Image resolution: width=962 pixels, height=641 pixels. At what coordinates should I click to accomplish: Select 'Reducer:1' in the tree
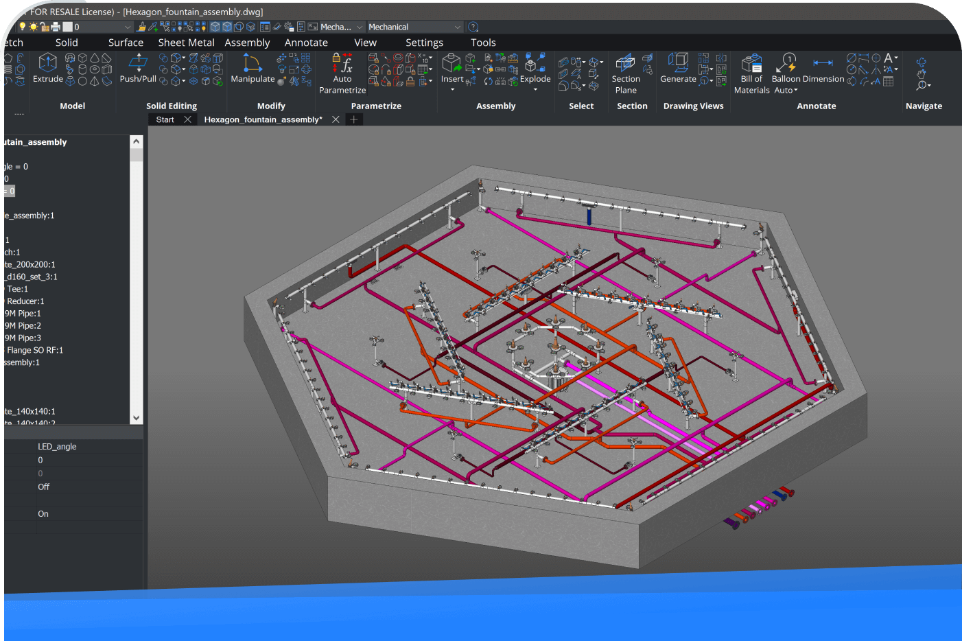tap(25, 301)
